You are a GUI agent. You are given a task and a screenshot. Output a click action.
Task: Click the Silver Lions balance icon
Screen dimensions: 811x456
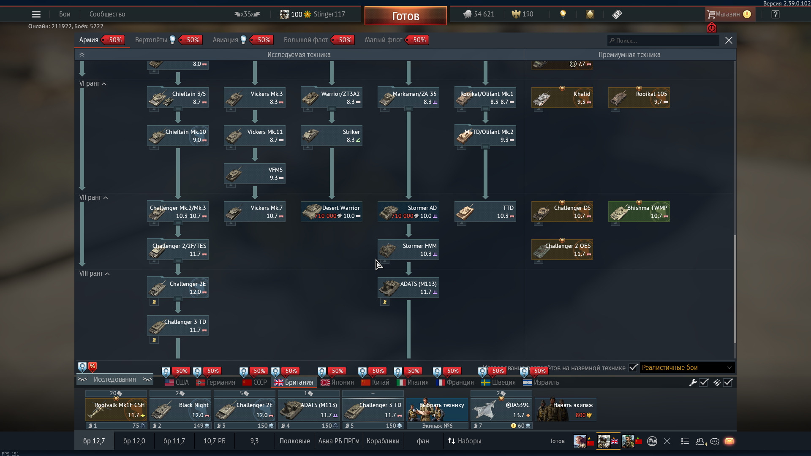click(467, 14)
